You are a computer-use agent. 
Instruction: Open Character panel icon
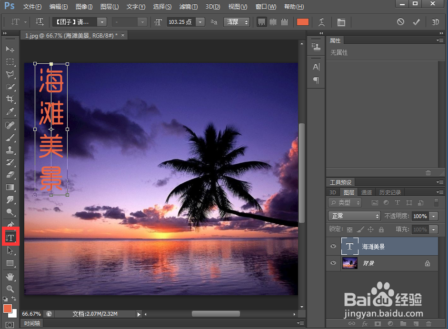coord(316,67)
